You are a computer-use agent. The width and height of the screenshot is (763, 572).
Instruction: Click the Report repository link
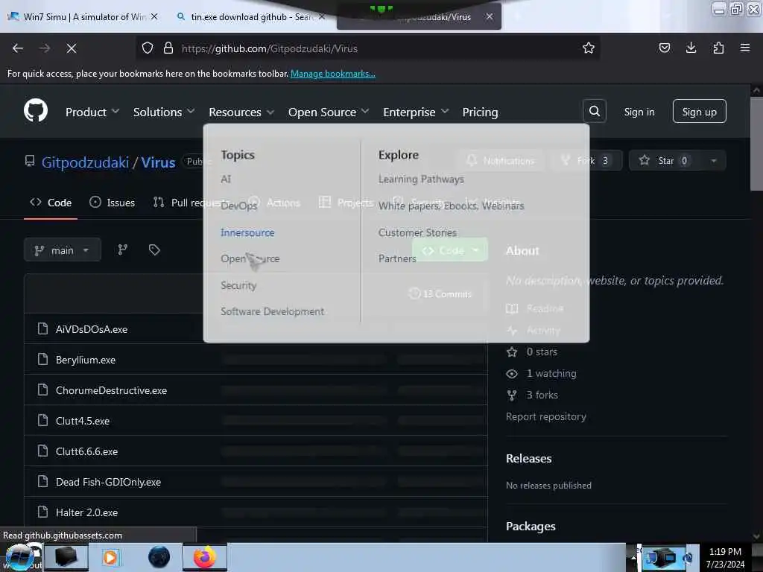[545, 416]
